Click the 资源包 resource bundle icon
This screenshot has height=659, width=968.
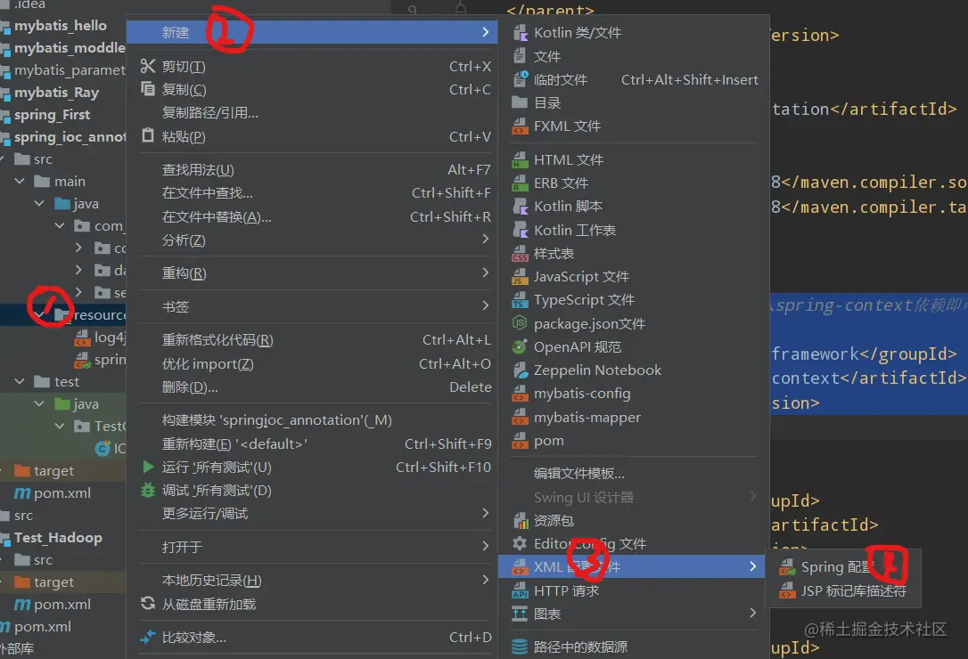521,521
